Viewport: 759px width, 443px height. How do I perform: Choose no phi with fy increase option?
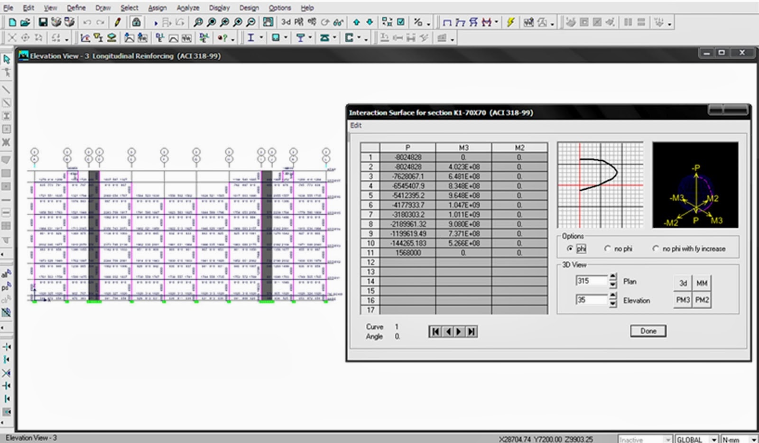coord(655,249)
